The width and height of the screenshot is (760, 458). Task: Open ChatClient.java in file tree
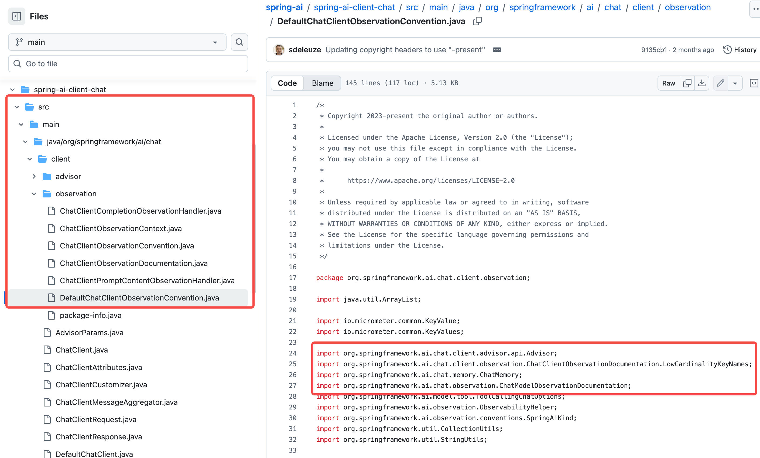pos(82,350)
